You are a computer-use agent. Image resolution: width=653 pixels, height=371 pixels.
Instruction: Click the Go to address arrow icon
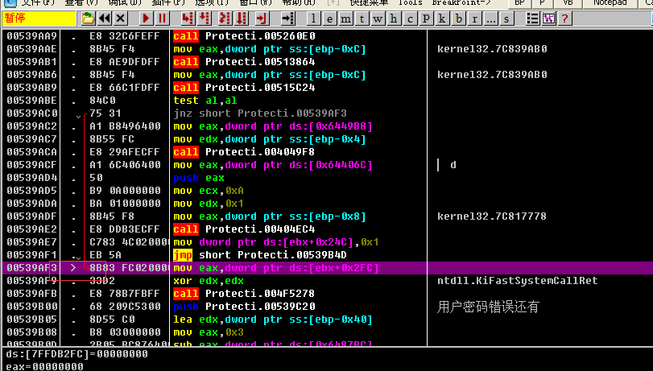tap(288, 18)
